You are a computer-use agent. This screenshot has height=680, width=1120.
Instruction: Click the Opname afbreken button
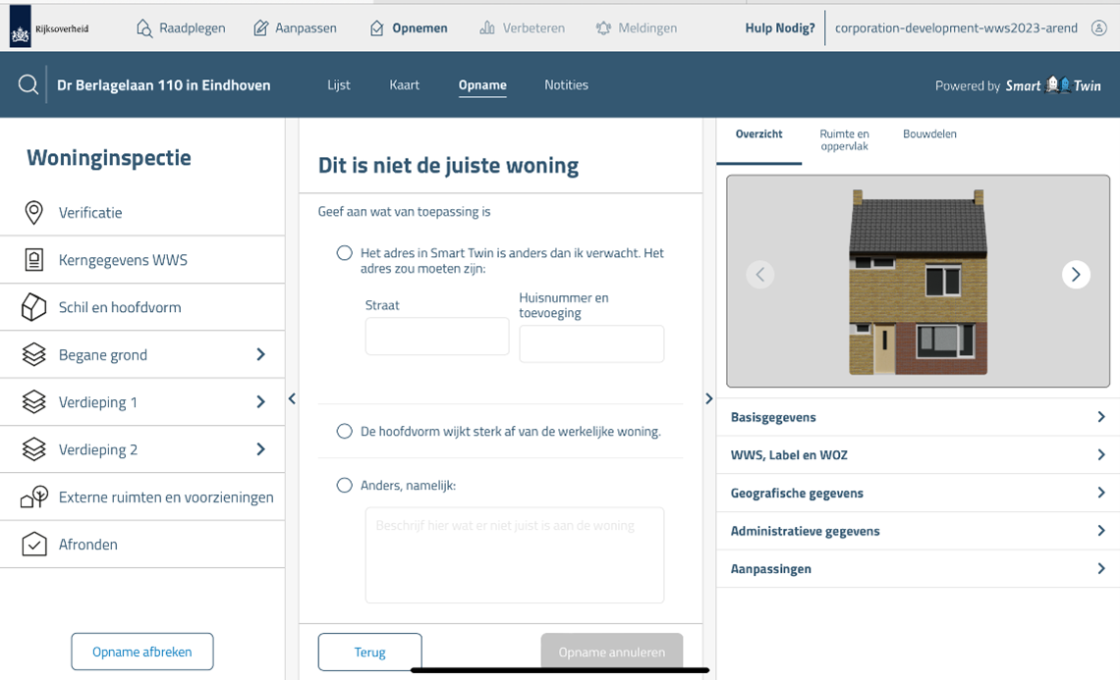(x=142, y=652)
